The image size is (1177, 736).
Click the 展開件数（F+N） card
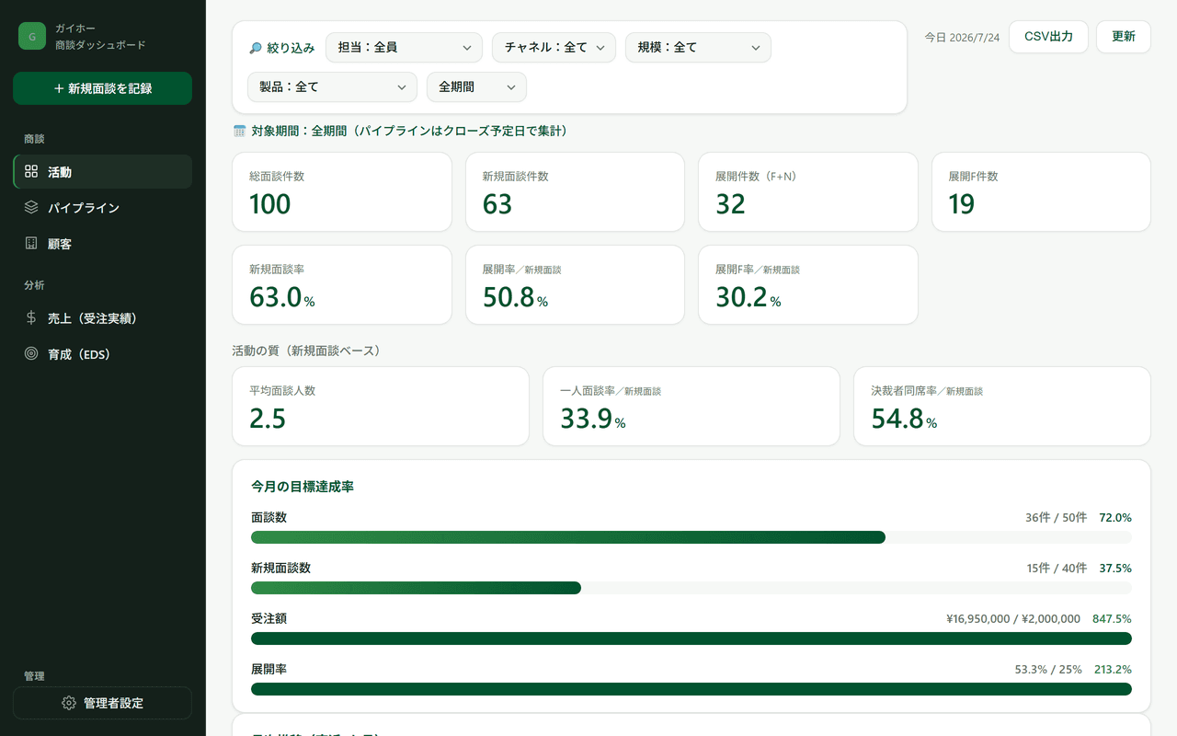tap(808, 191)
